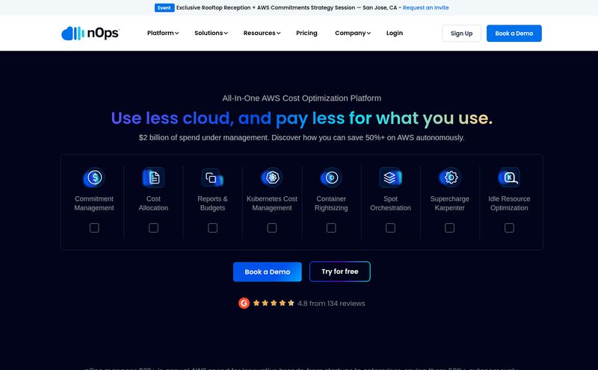
Task: Open the Pricing page
Action: point(306,33)
